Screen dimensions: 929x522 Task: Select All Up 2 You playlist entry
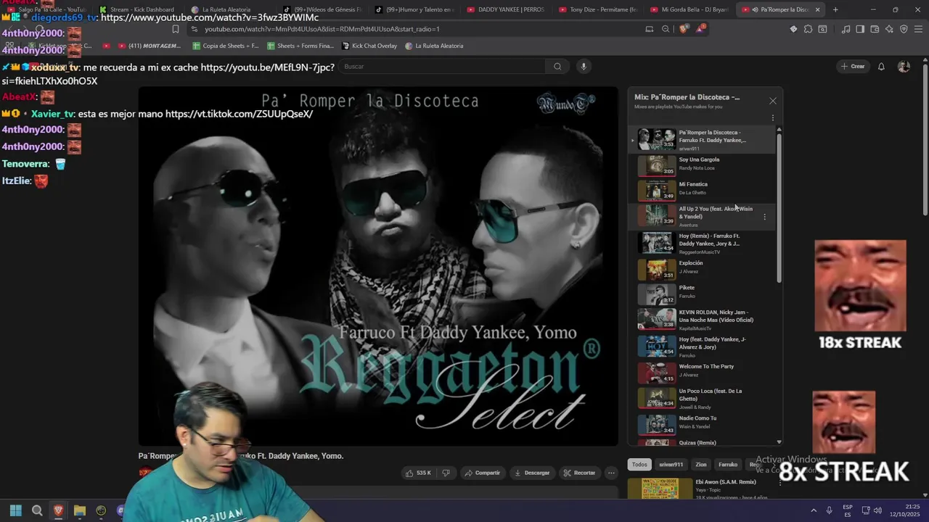[702, 216]
